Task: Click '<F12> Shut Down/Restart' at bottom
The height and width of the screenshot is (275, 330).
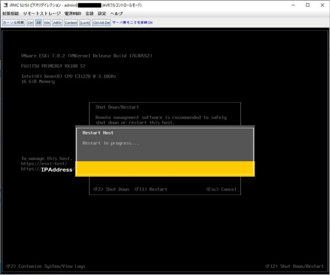Action: point(294,266)
